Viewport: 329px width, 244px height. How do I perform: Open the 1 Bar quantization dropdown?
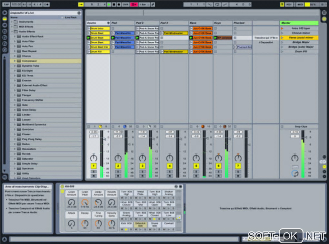(x=145, y=5)
